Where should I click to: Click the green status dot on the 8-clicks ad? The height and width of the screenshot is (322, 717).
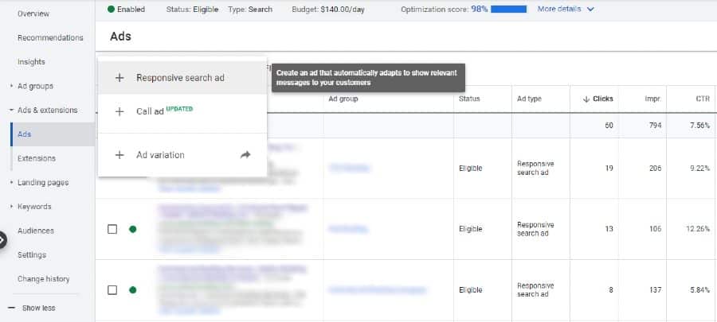pyautogui.click(x=132, y=289)
